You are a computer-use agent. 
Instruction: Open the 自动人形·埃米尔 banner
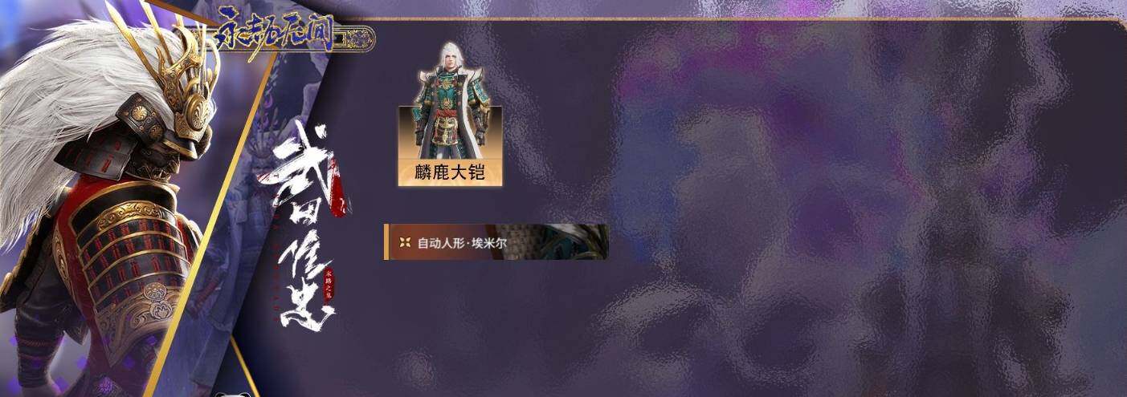[496, 242]
